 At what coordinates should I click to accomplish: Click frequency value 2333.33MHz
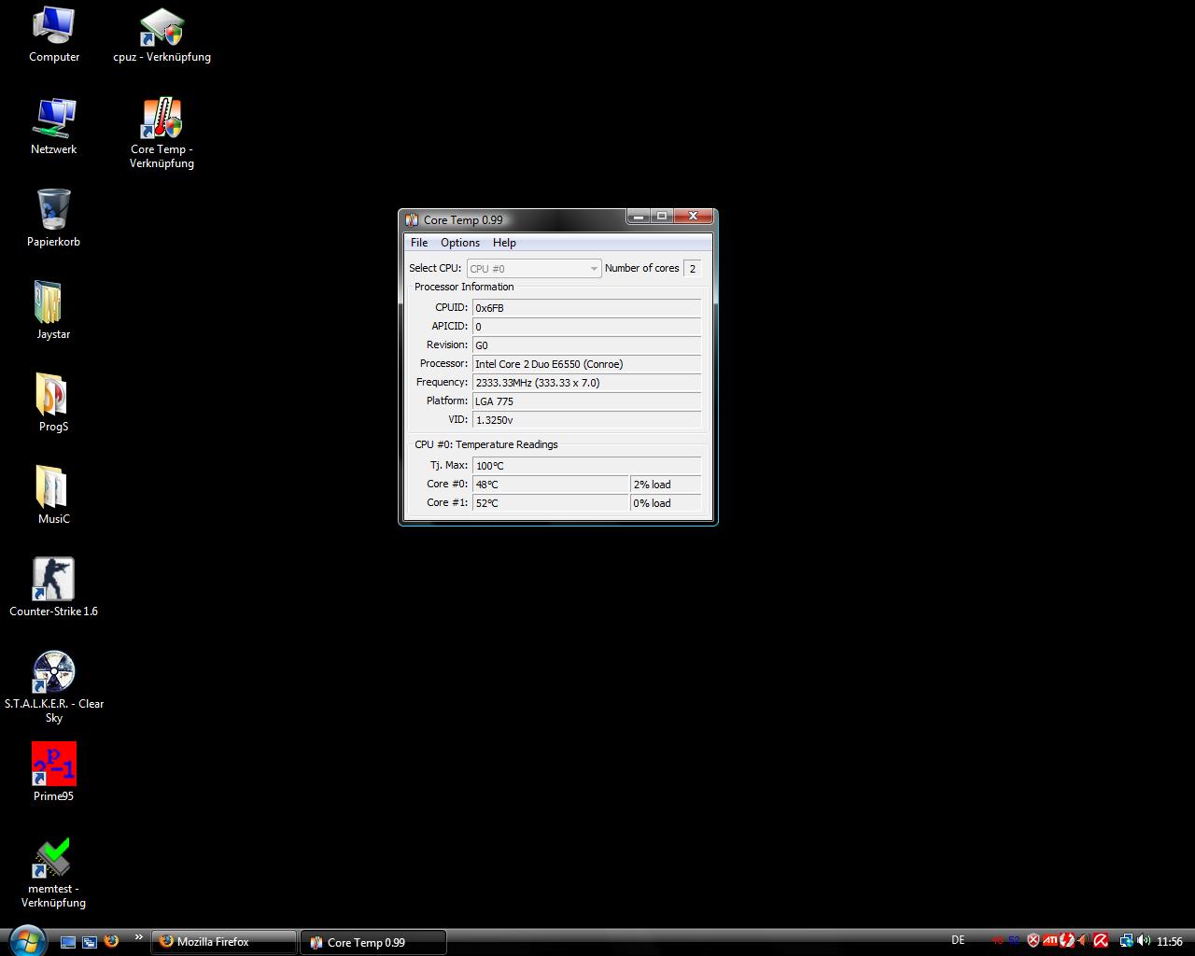click(586, 383)
